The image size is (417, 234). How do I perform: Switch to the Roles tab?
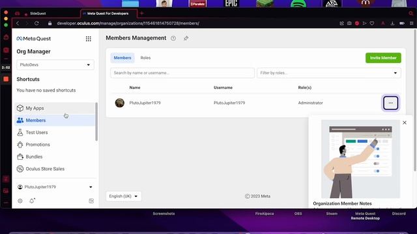pos(145,58)
